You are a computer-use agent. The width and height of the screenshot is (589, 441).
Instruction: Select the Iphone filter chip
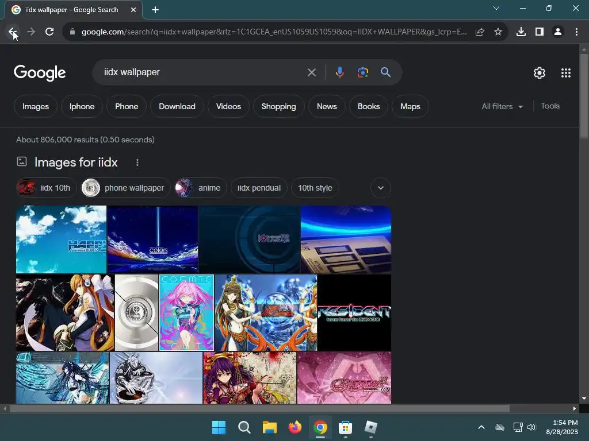82,106
